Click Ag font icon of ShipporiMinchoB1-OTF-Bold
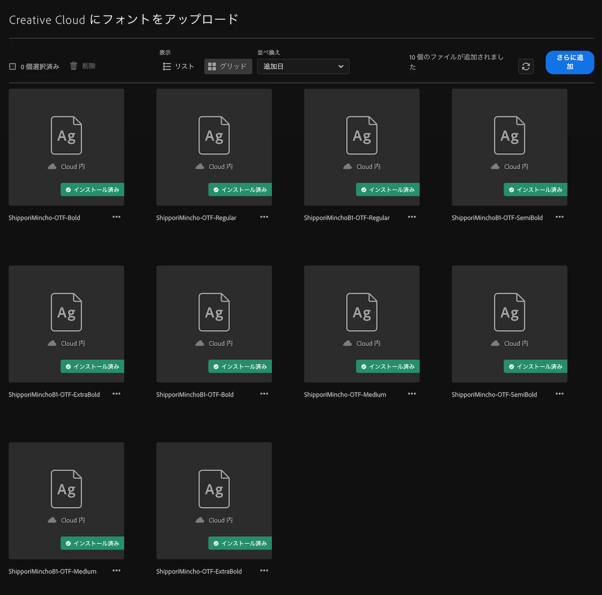This screenshot has height=595, width=602. 214,312
